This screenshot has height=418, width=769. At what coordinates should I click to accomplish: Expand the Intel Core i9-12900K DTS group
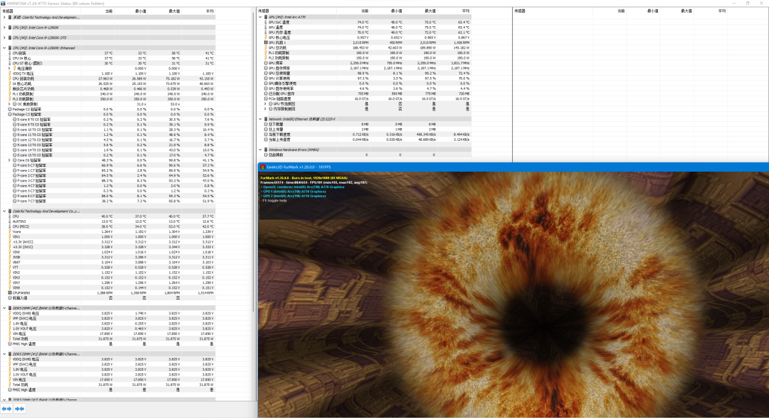point(4,38)
